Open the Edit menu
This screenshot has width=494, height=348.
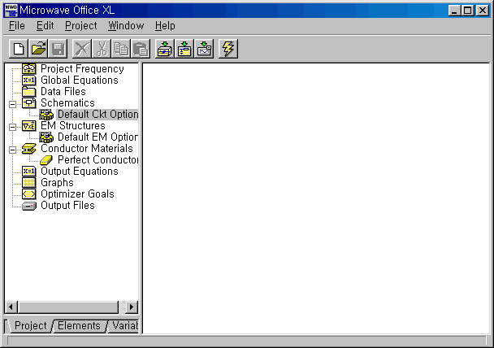coord(45,26)
